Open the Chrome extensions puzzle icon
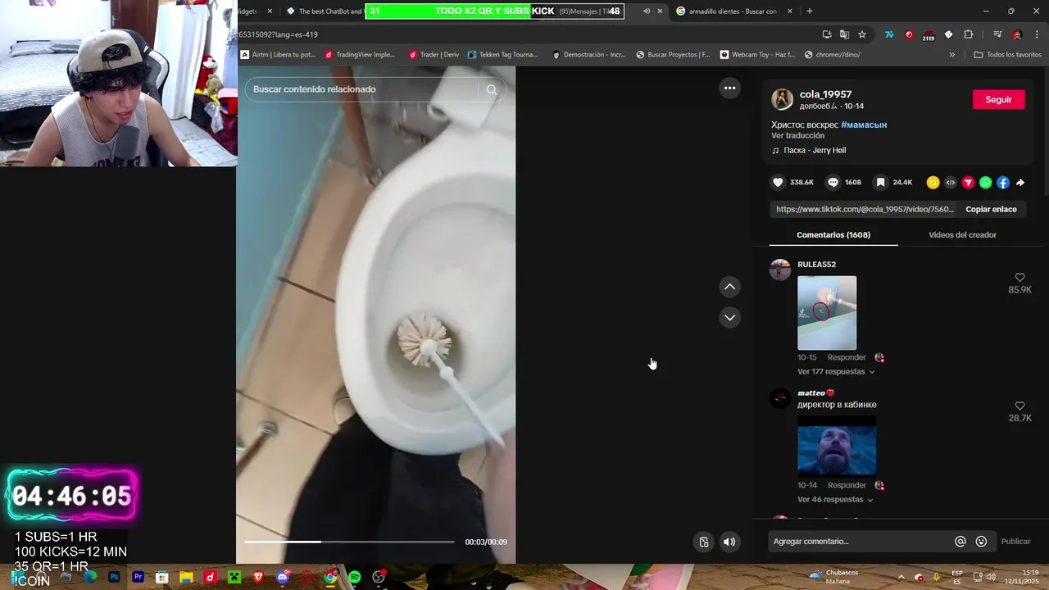Image resolution: width=1049 pixels, height=590 pixels. [x=968, y=34]
